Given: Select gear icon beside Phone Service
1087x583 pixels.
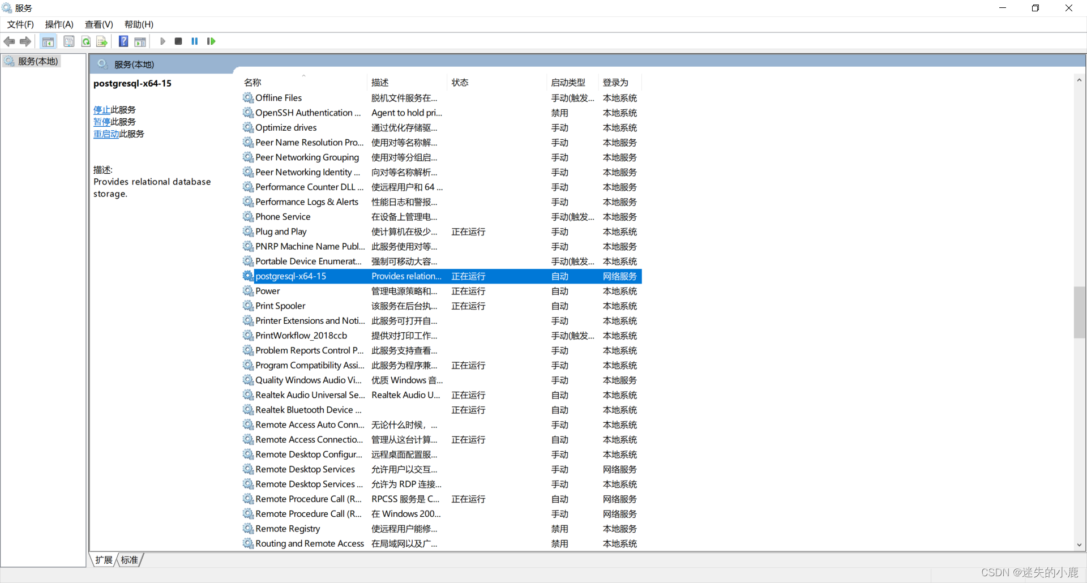Looking at the screenshot, I should click(x=248, y=217).
